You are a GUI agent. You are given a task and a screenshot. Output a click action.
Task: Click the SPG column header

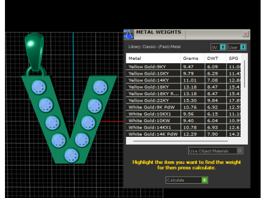pyautogui.click(x=234, y=58)
